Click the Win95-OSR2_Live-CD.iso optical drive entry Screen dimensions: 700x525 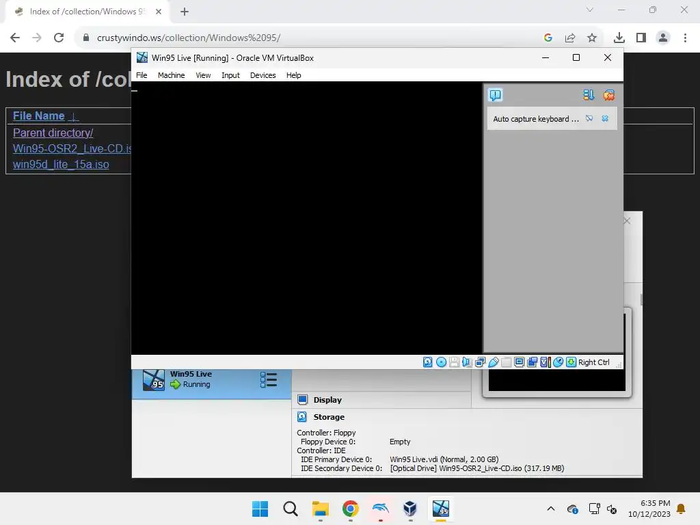click(x=476, y=468)
